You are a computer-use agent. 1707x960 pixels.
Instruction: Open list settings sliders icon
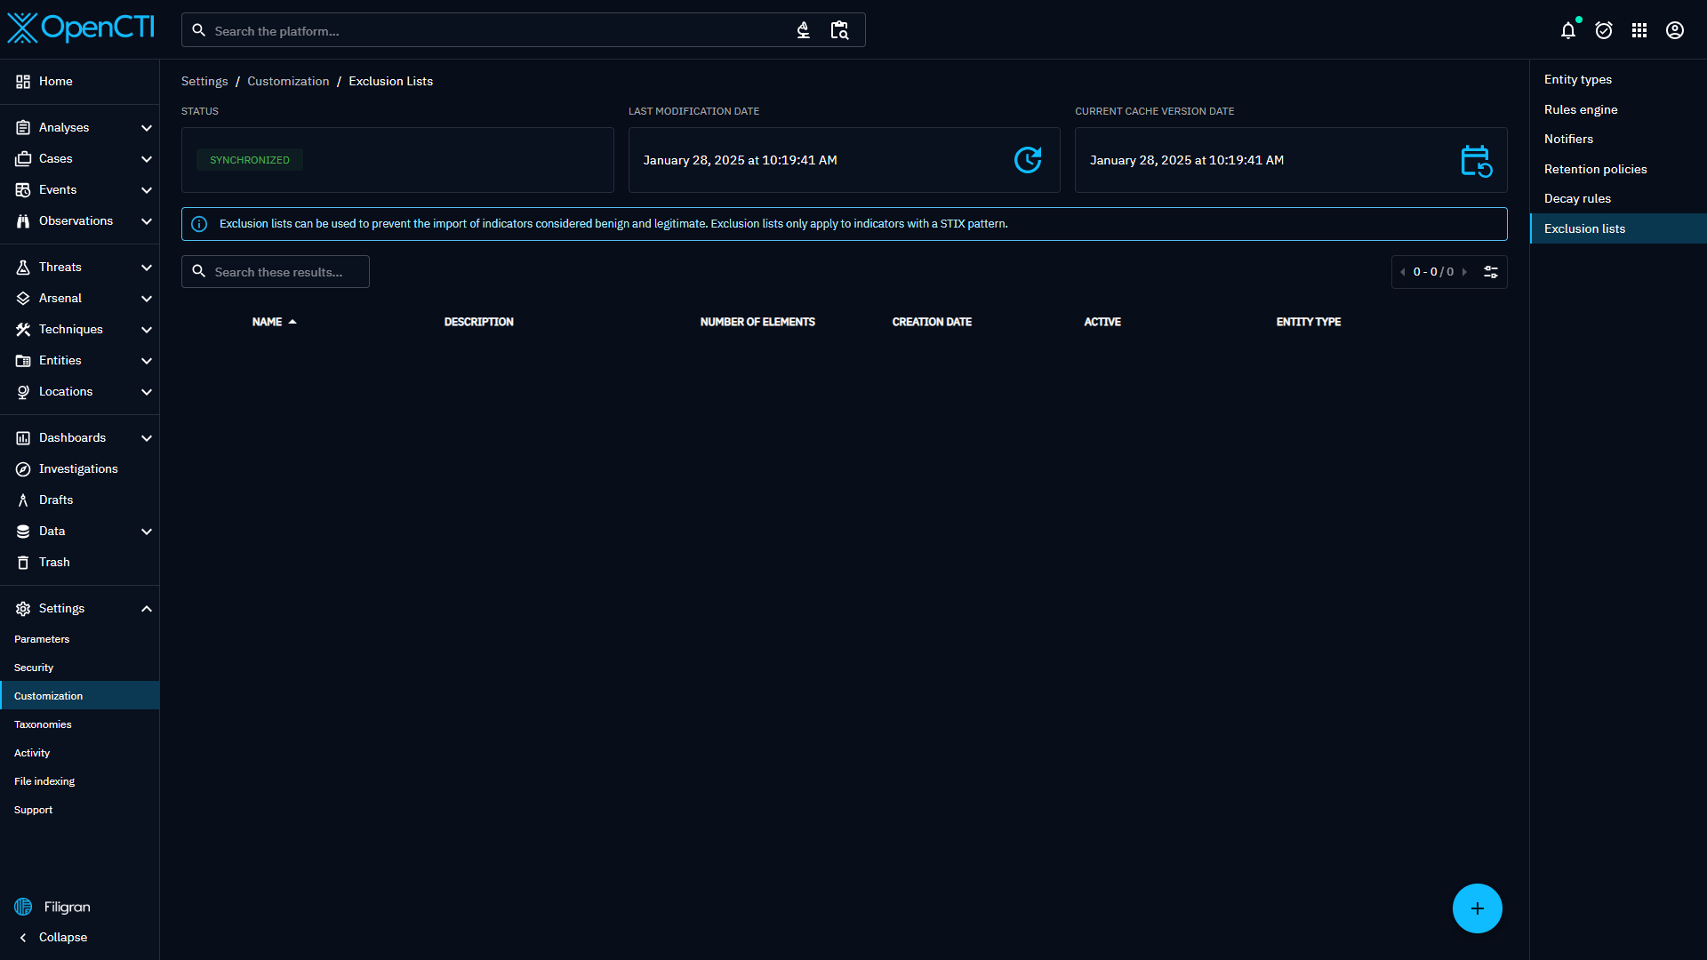[x=1491, y=272]
